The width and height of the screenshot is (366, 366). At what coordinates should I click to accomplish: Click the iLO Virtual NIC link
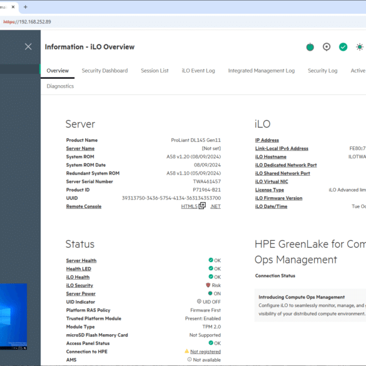(x=272, y=181)
